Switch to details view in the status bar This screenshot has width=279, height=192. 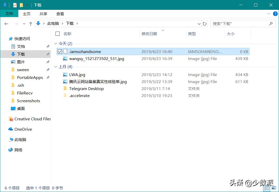click(x=267, y=188)
